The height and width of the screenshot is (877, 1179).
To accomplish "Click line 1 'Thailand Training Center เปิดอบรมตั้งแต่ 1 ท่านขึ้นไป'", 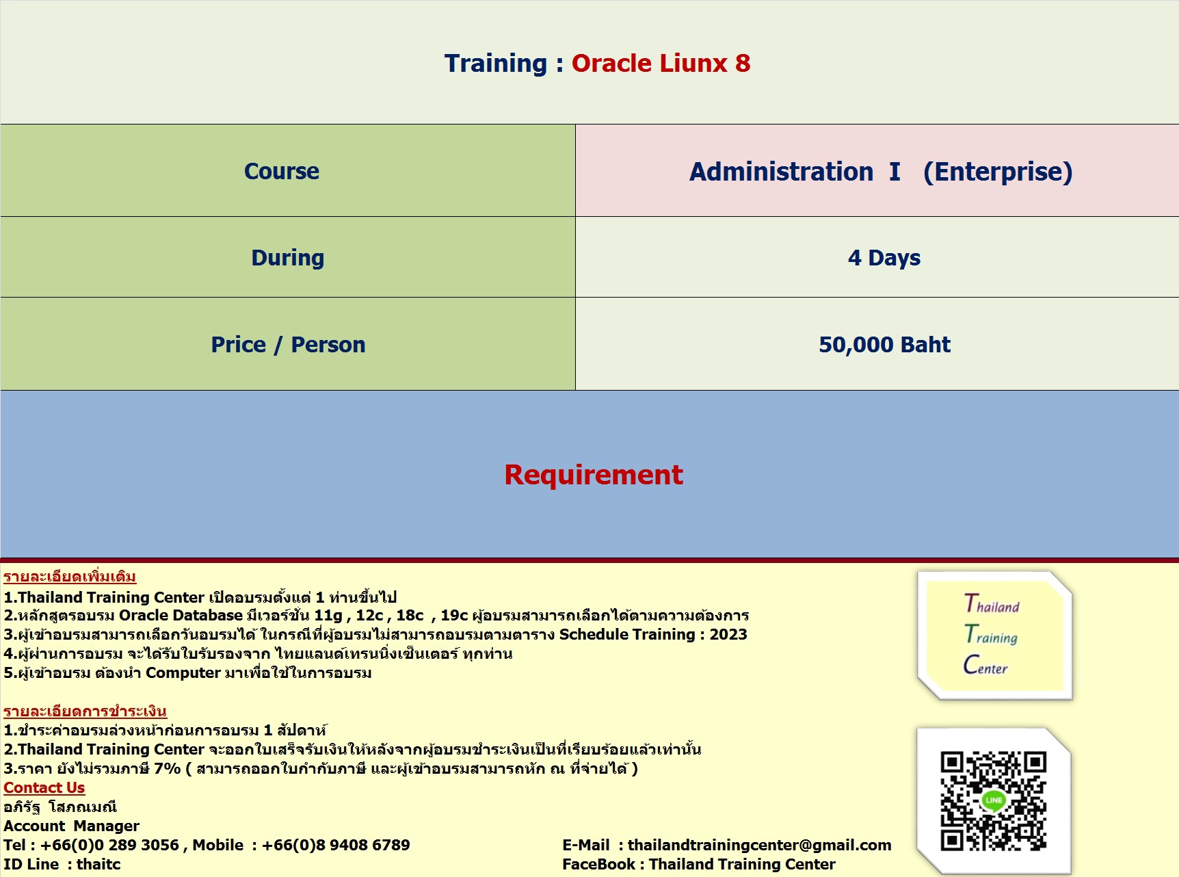I will tap(200, 597).
